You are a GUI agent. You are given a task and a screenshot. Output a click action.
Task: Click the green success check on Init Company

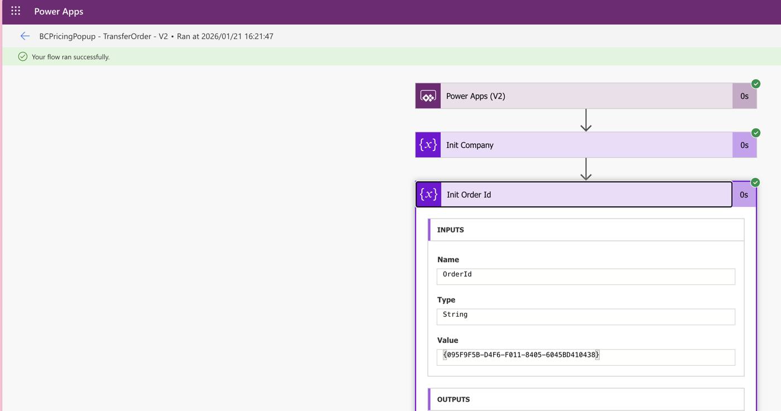coord(756,133)
